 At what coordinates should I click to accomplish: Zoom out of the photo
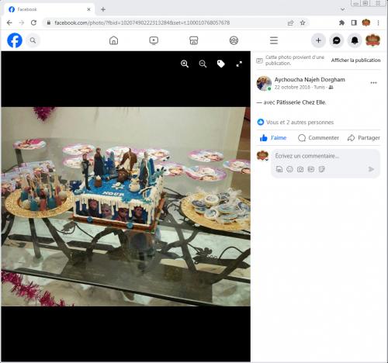click(x=203, y=64)
